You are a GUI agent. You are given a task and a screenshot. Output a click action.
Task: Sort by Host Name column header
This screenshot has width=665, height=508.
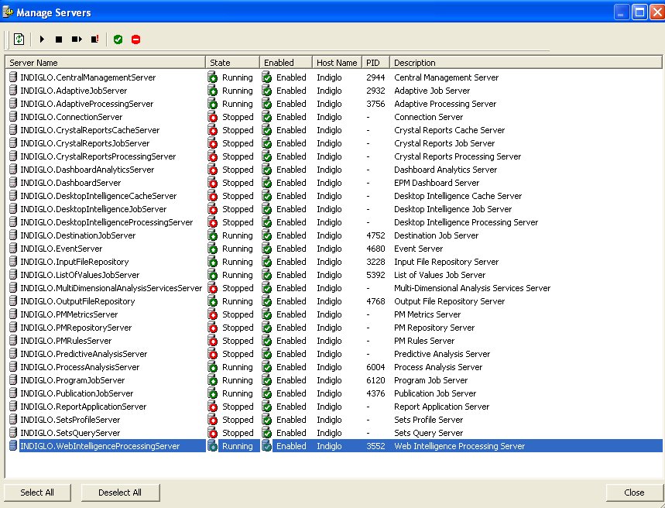[337, 63]
